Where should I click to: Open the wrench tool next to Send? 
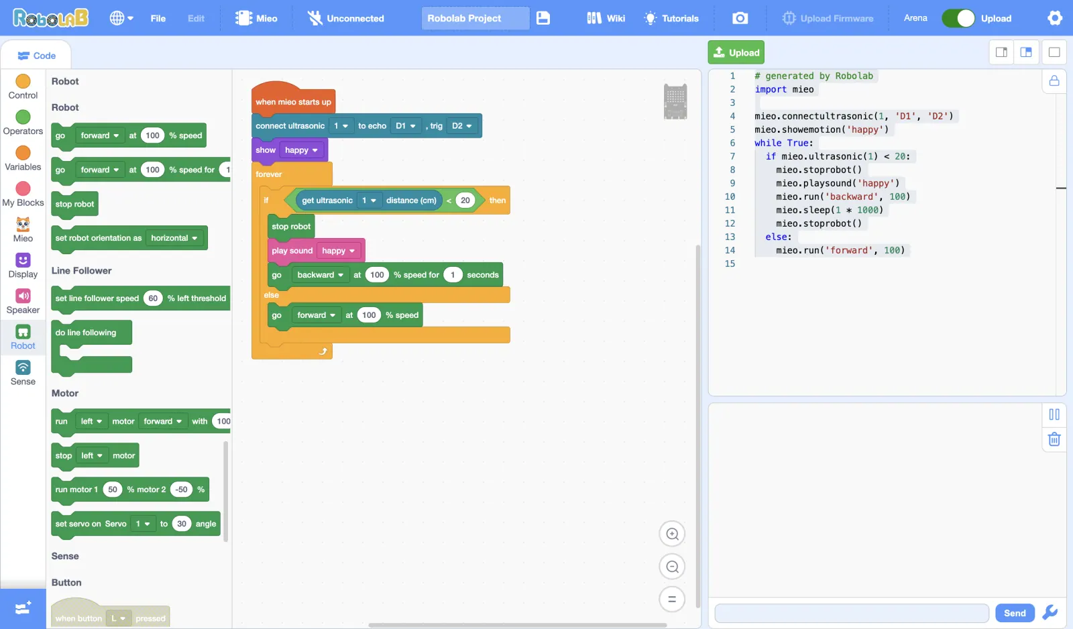1051,613
